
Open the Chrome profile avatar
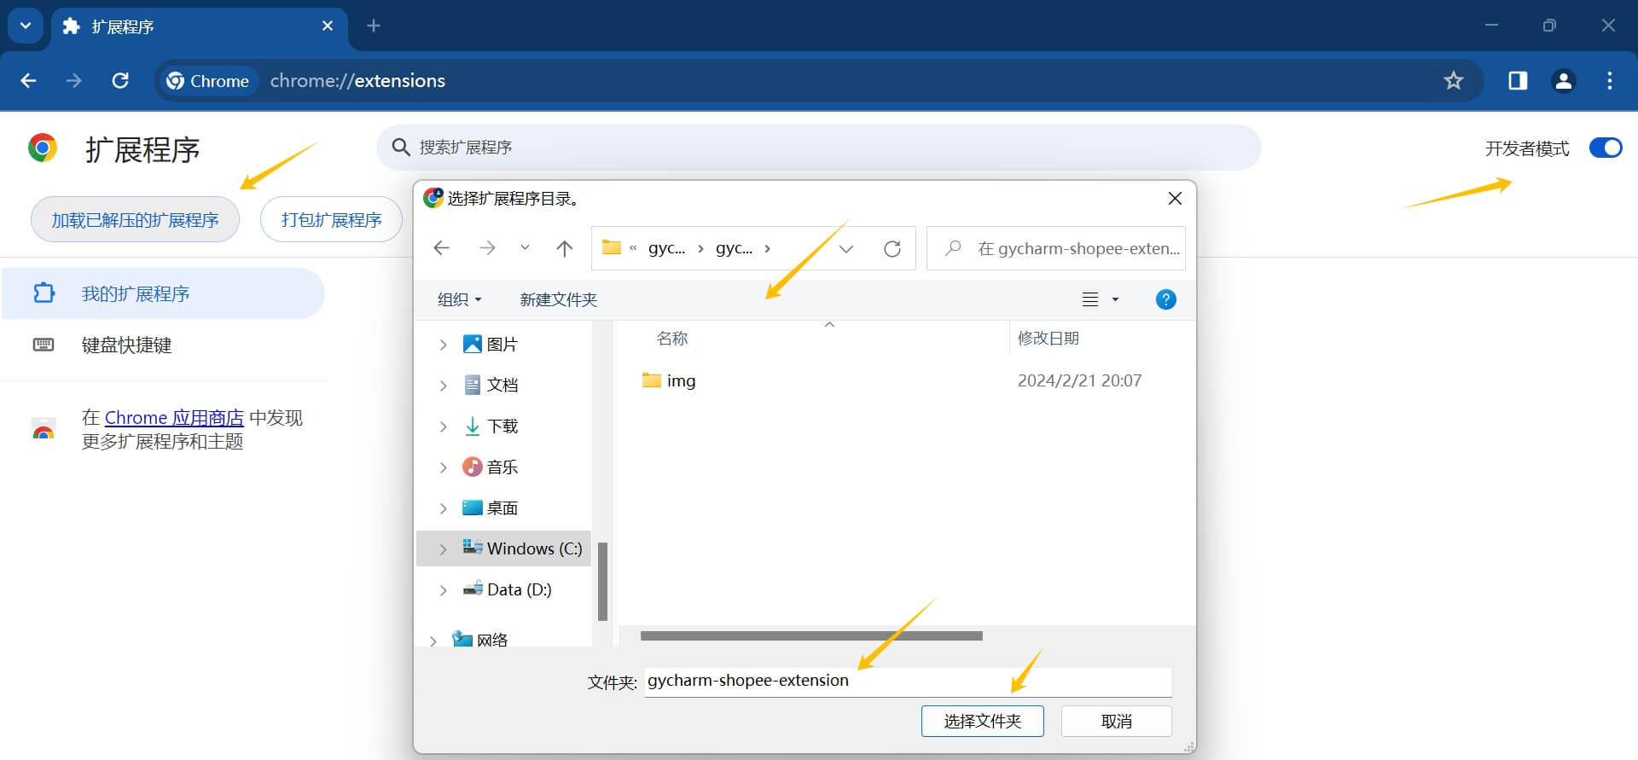1564,80
